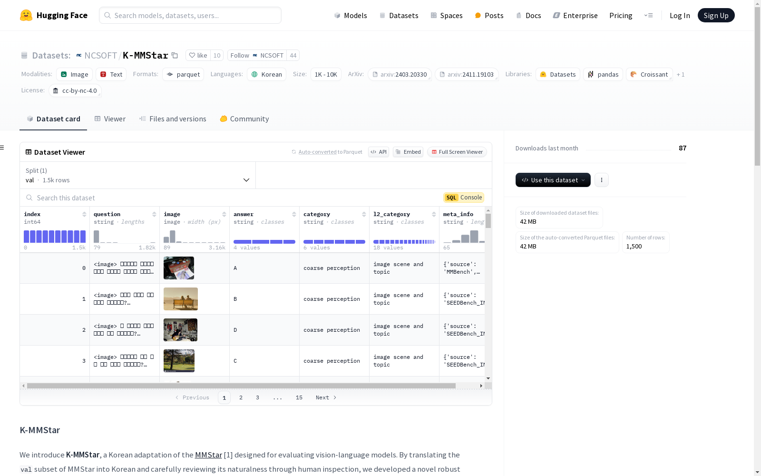Sort the index column

(x=84, y=214)
